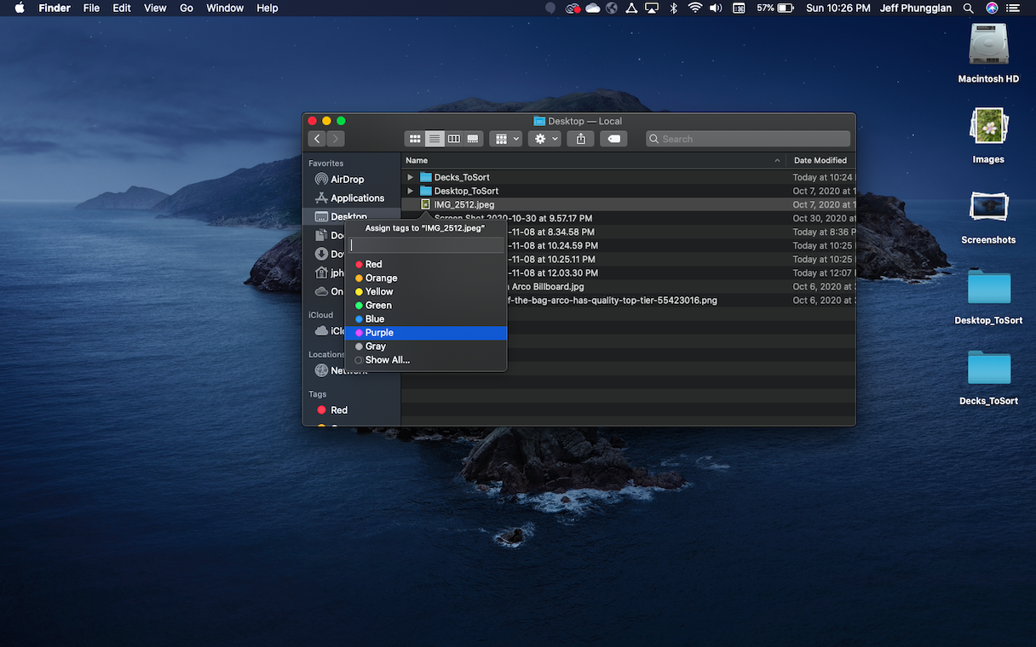Open the item grouping dropdown
The image size is (1036, 647).
[x=505, y=138]
